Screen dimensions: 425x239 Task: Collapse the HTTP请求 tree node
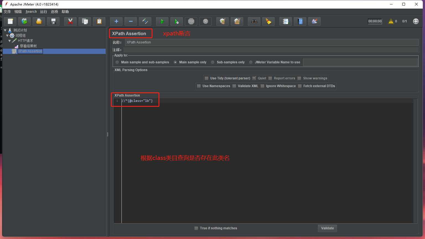coord(10,41)
